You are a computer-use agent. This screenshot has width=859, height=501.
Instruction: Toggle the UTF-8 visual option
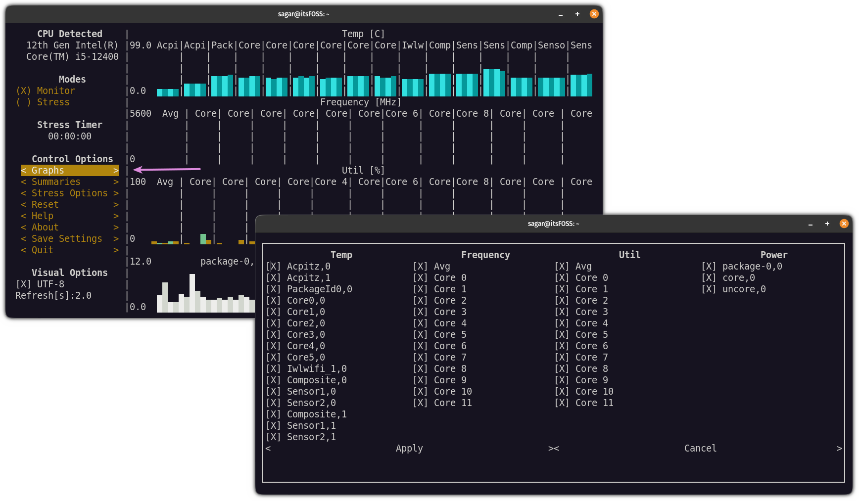click(23, 284)
